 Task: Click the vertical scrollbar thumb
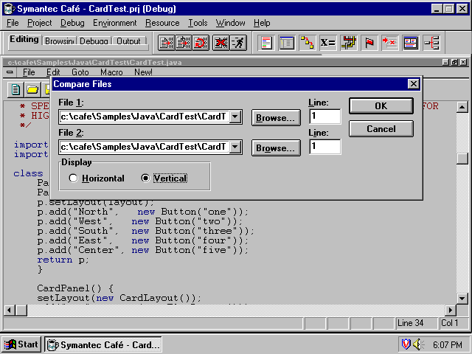click(462, 159)
